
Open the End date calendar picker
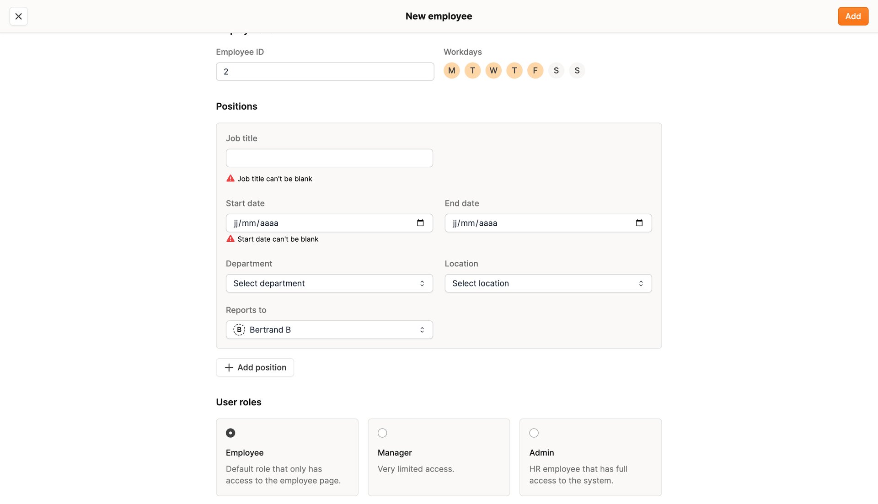tap(639, 223)
